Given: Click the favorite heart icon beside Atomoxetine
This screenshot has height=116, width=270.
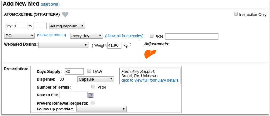Looking at the screenshot, I should point(65,14).
